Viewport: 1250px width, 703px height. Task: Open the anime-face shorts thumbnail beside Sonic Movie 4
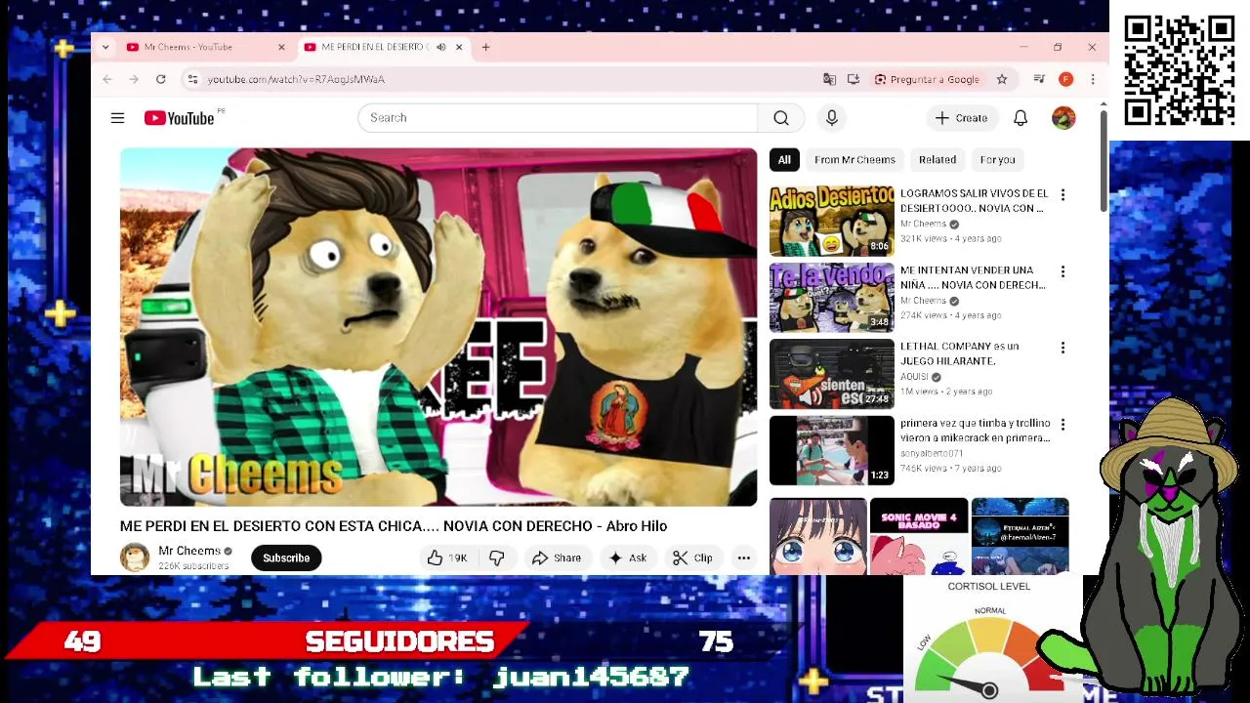818,536
